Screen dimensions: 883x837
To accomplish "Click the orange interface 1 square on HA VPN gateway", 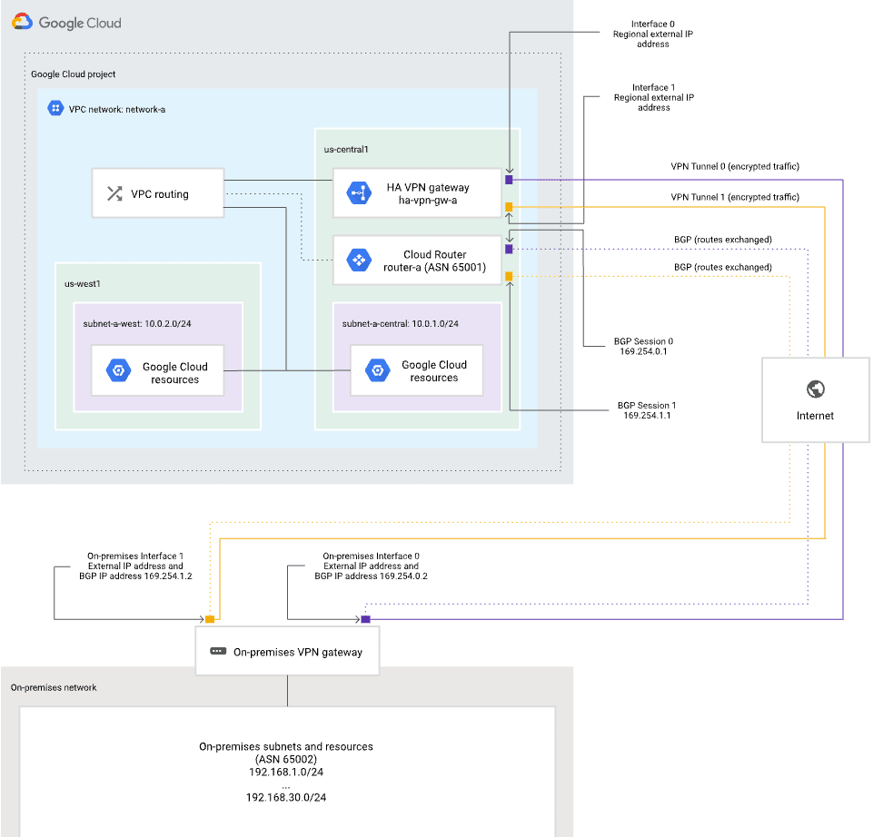I will coord(509,207).
